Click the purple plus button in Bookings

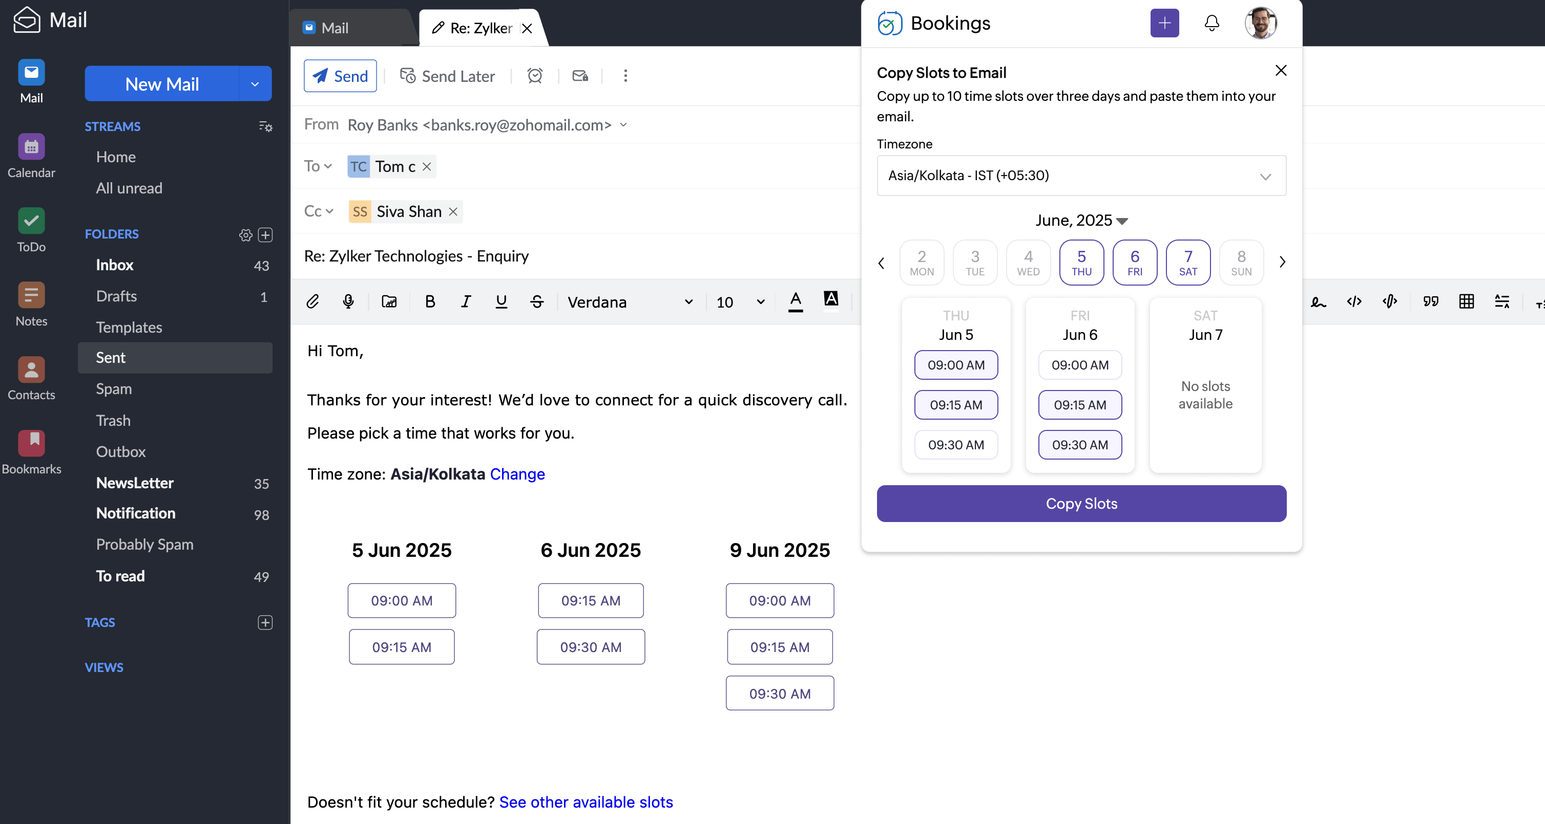[1164, 24]
